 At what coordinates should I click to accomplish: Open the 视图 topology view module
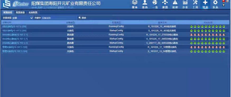(x=165, y=4)
